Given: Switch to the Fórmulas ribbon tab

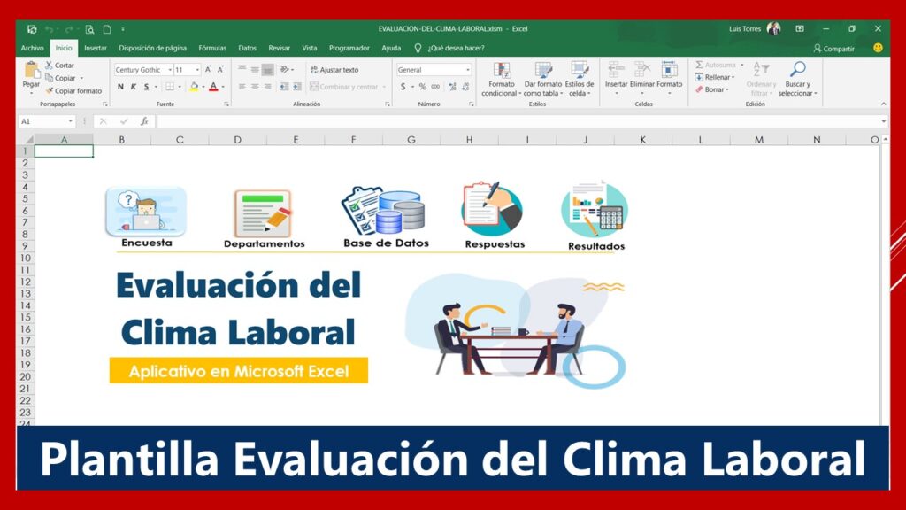Looking at the screenshot, I should [212, 49].
